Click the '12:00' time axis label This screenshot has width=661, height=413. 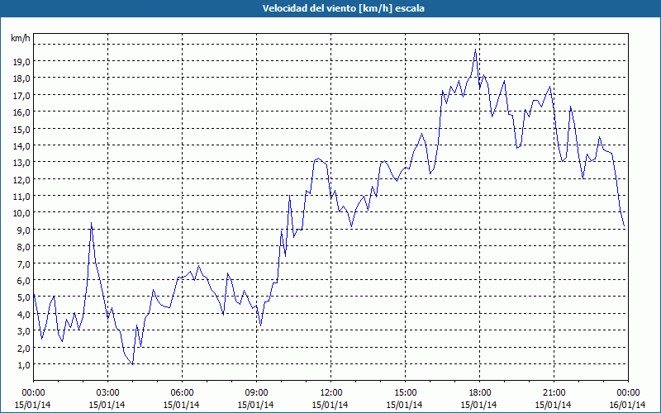point(331,393)
